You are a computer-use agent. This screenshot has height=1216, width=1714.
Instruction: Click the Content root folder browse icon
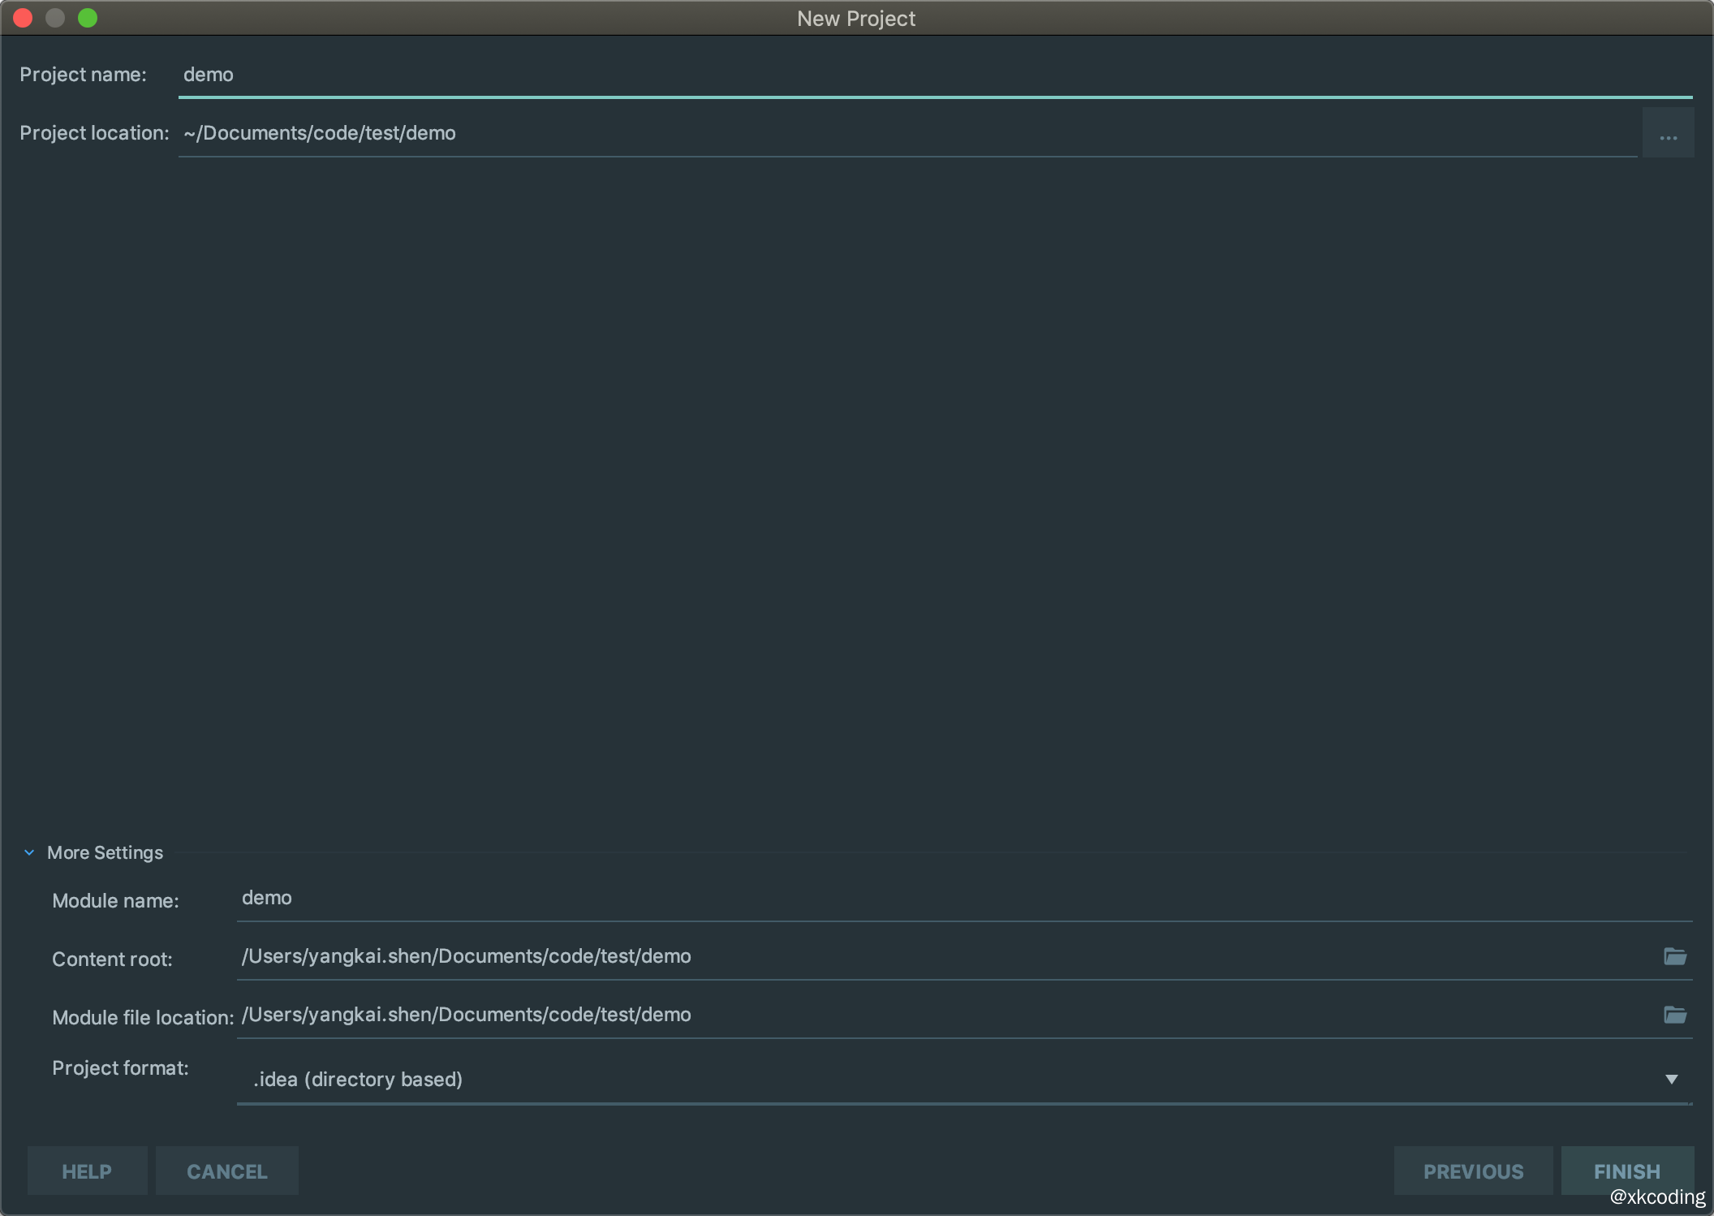(x=1675, y=957)
